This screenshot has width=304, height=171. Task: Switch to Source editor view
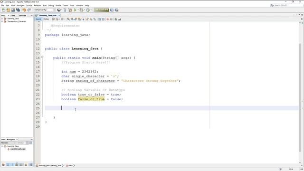(38, 19)
